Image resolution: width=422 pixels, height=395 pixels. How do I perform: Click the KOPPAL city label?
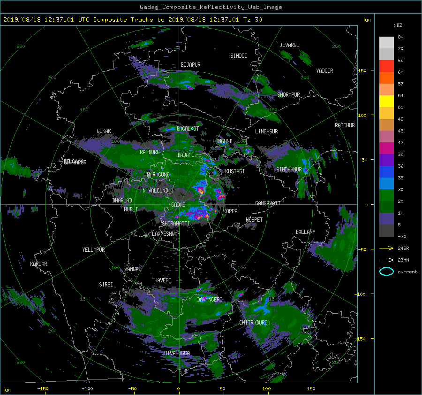232,211
